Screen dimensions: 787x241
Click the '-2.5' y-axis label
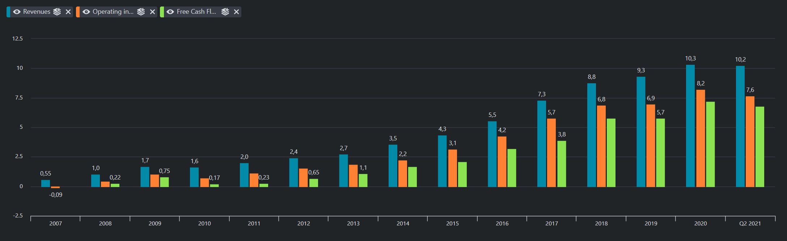point(18,215)
